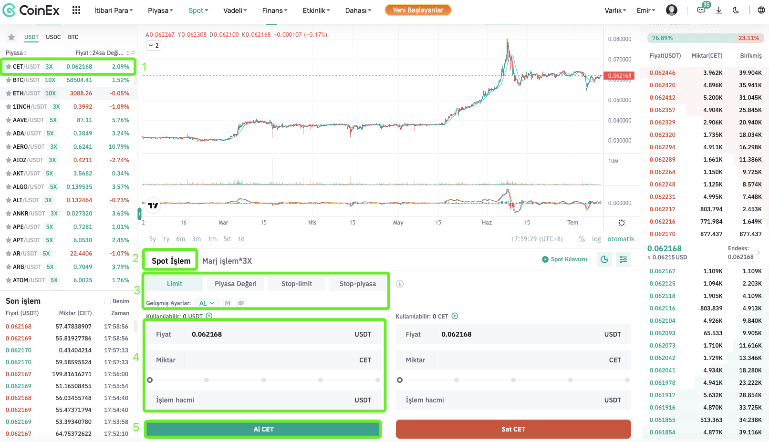769x442 pixels.
Task: Choose the Stop-piyasa order type
Action: coord(358,284)
